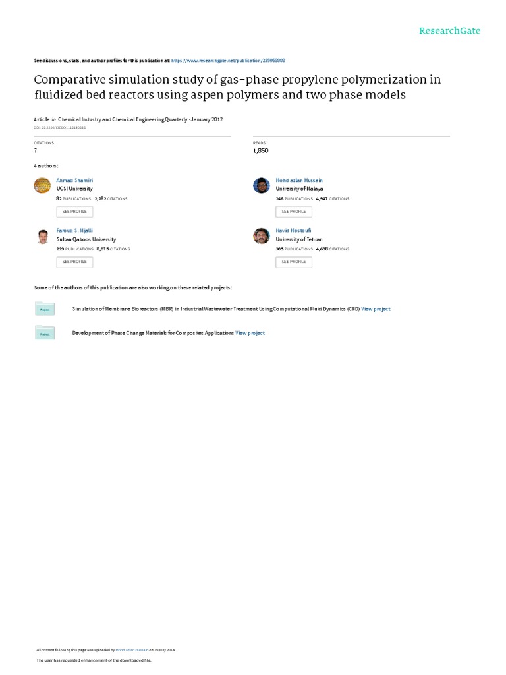
Task: Click Ahmad Shamiri's profile photo
Action: pos(42,185)
